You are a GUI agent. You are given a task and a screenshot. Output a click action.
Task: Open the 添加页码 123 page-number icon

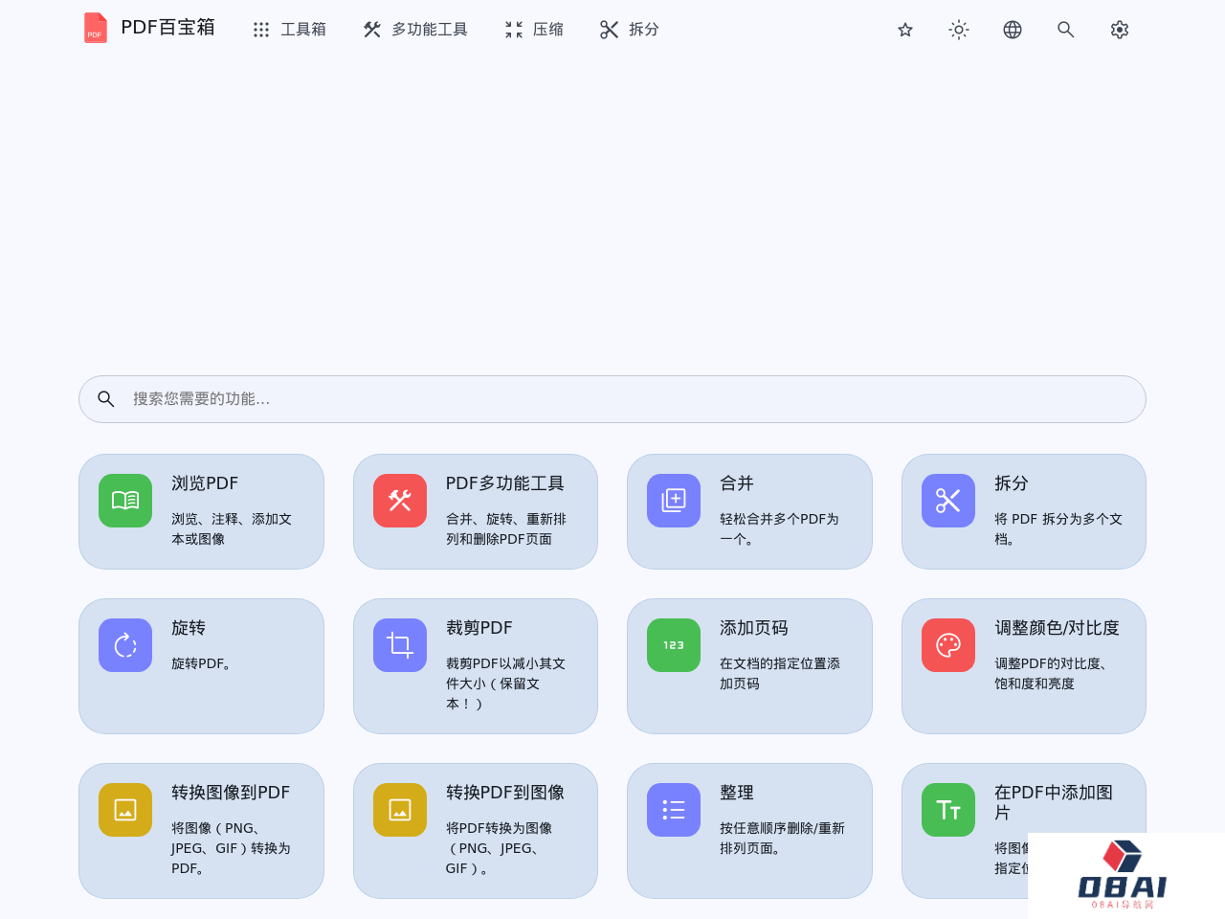(673, 644)
